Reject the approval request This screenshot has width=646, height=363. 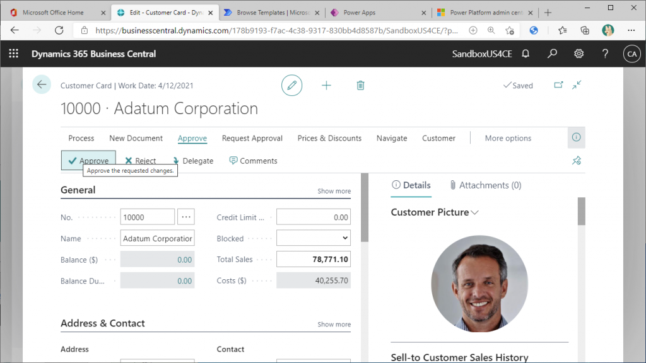coord(141,161)
